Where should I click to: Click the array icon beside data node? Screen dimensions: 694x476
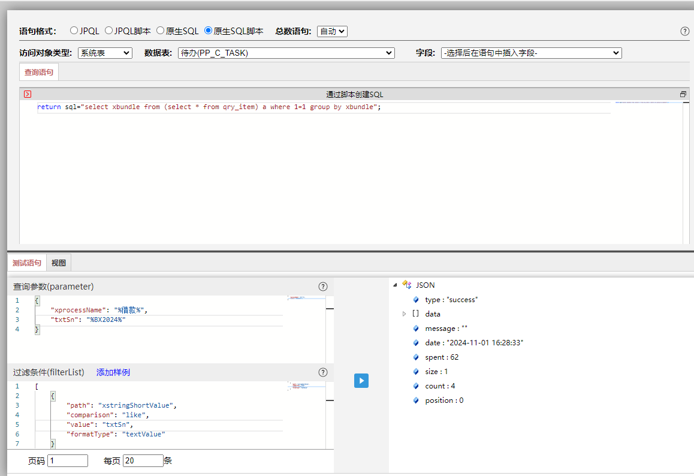point(415,314)
